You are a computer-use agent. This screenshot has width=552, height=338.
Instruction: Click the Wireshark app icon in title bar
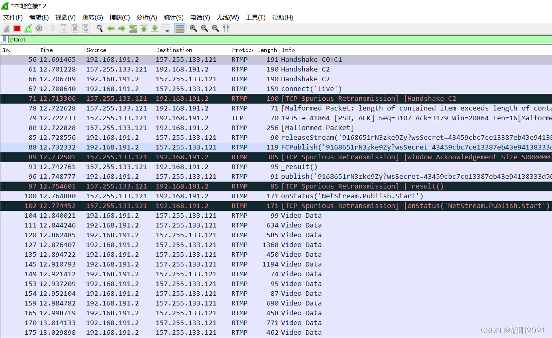[x=5, y=6]
